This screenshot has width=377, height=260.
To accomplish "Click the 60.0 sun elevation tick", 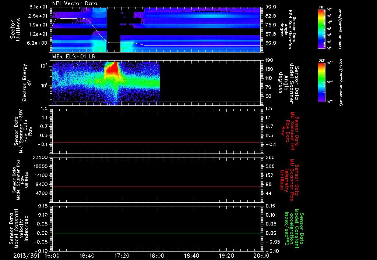I will 271,43.
